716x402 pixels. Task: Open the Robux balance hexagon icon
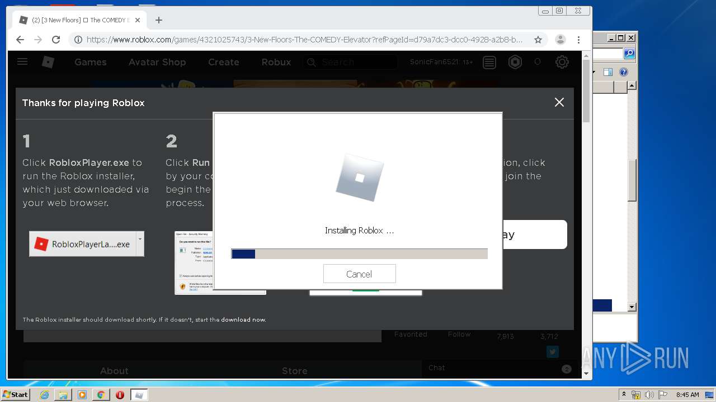(515, 62)
